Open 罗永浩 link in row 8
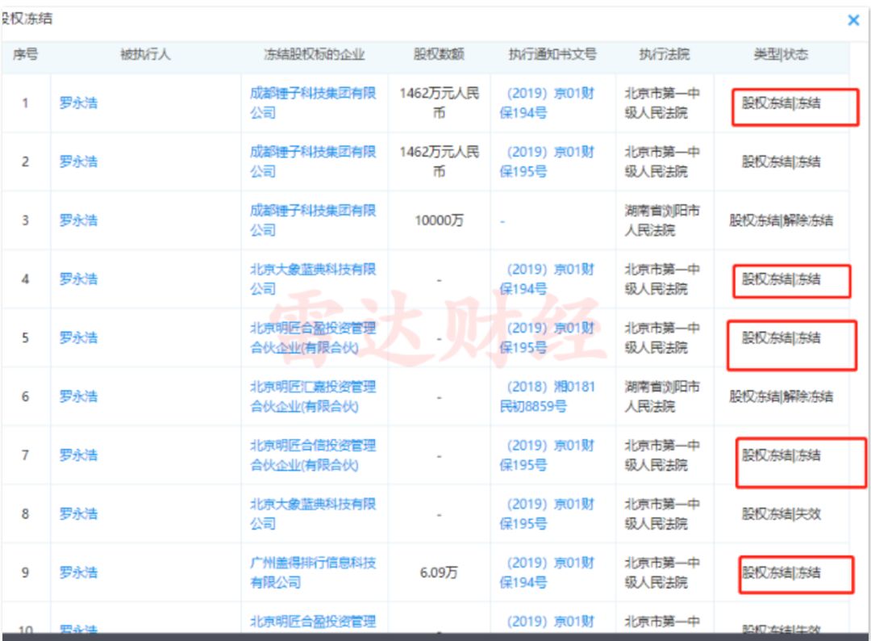871x641 pixels. [x=78, y=513]
